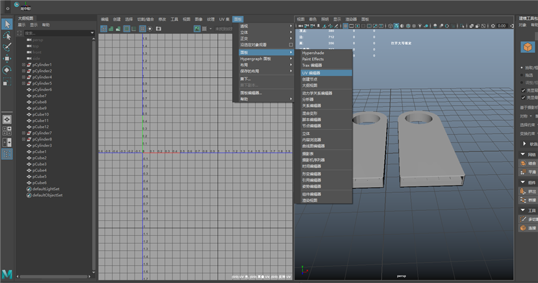Collapse the 网格 section triangle
This screenshot has height=283, width=538.
522,154
